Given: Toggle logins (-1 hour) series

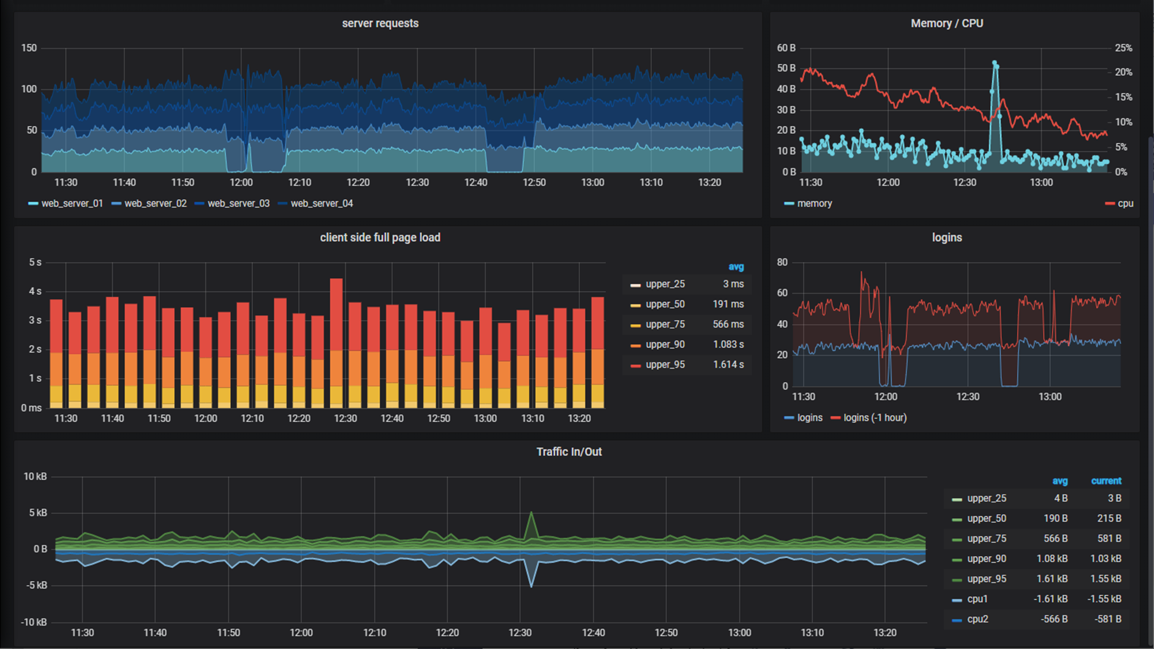Looking at the screenshot, I should click(x=875, y=418).
